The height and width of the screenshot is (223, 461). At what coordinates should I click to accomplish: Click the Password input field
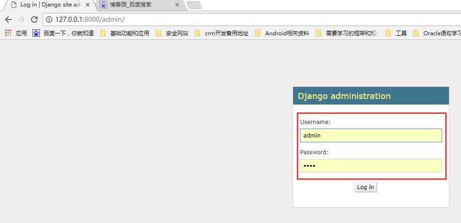pyautogui.click(x=371, y=166)
